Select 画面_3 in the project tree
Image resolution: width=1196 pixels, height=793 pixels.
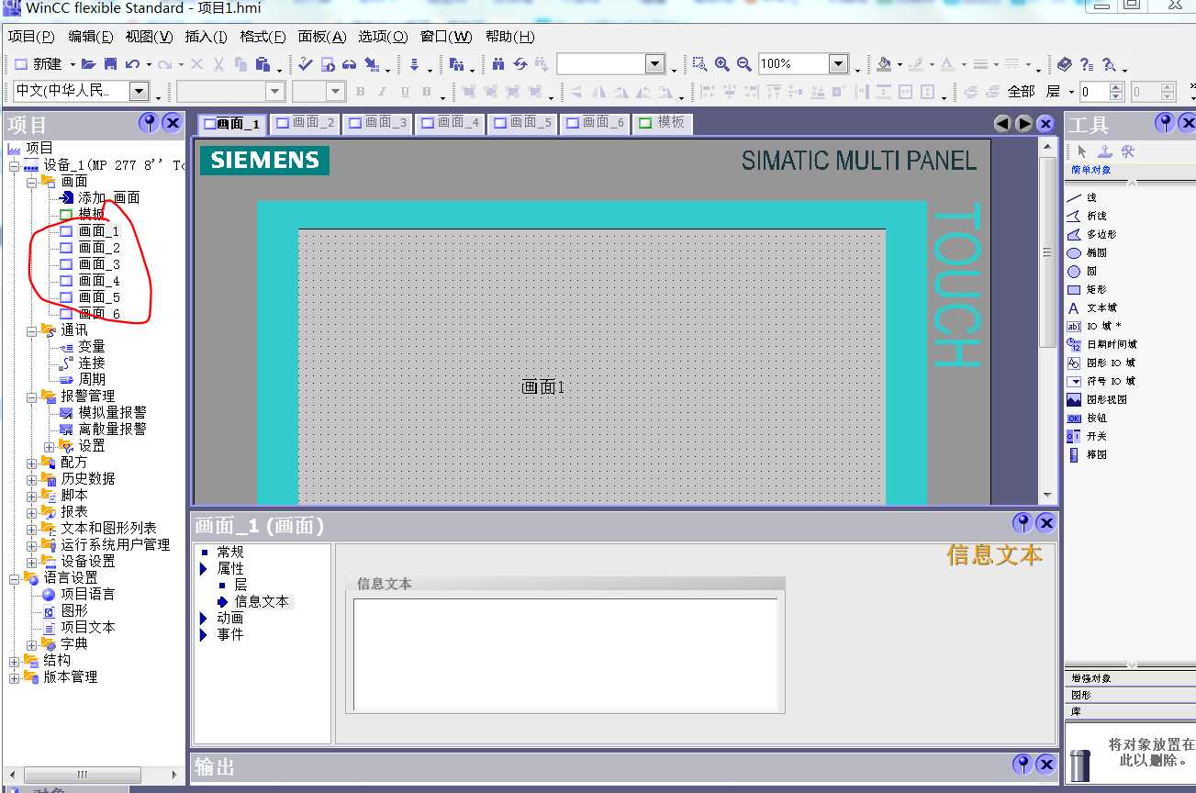coord(90,264)
